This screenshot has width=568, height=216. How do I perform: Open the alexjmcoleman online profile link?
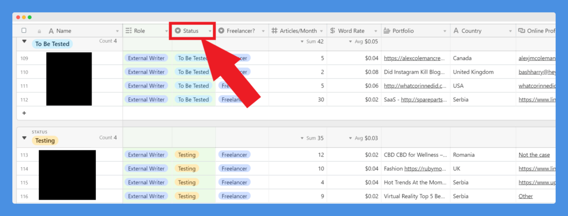537,58
